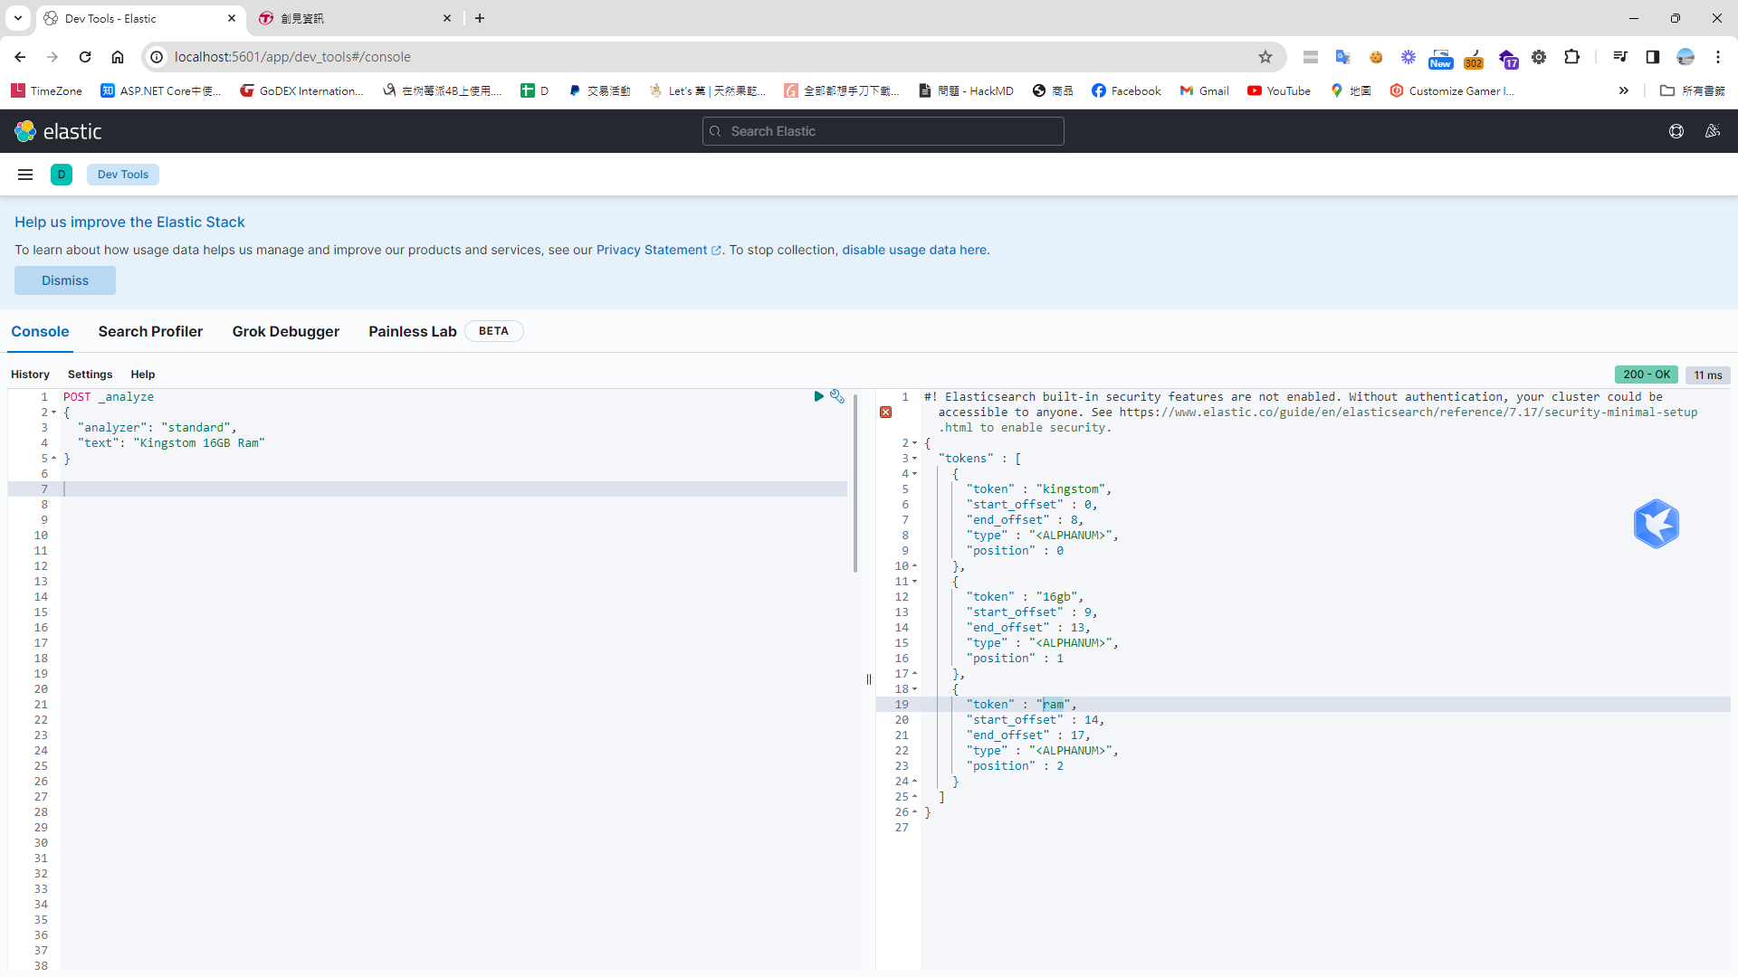Click the panel resize divider handle
This screenshot has width=1738, height=977.
(869, 679)
